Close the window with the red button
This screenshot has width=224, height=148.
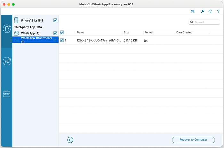click(x=4, y=4)
